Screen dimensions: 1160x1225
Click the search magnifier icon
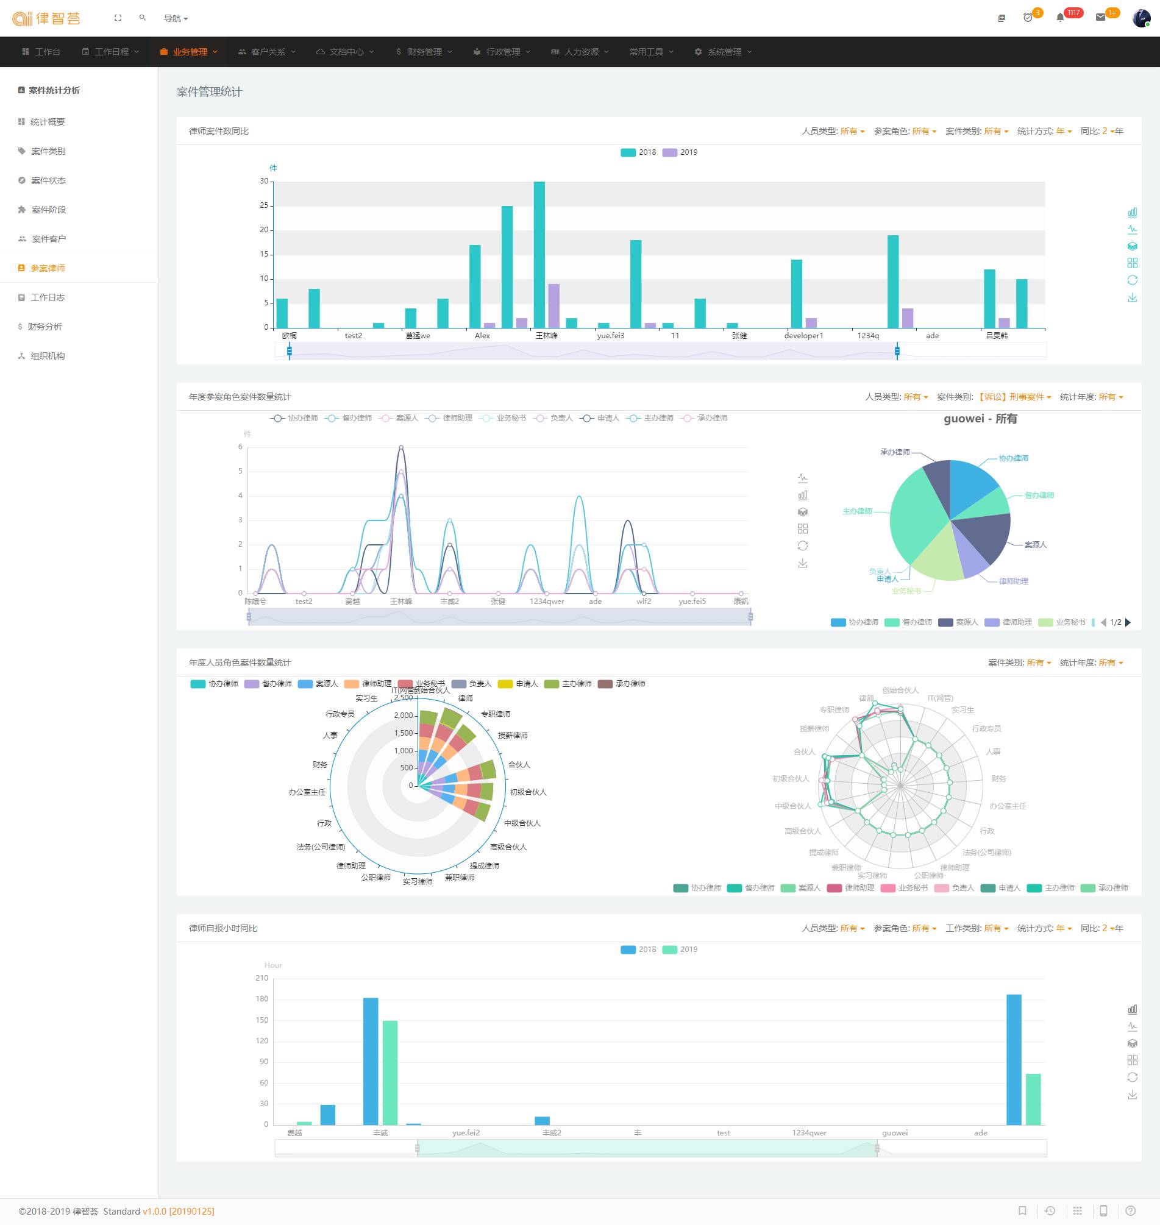143,18
